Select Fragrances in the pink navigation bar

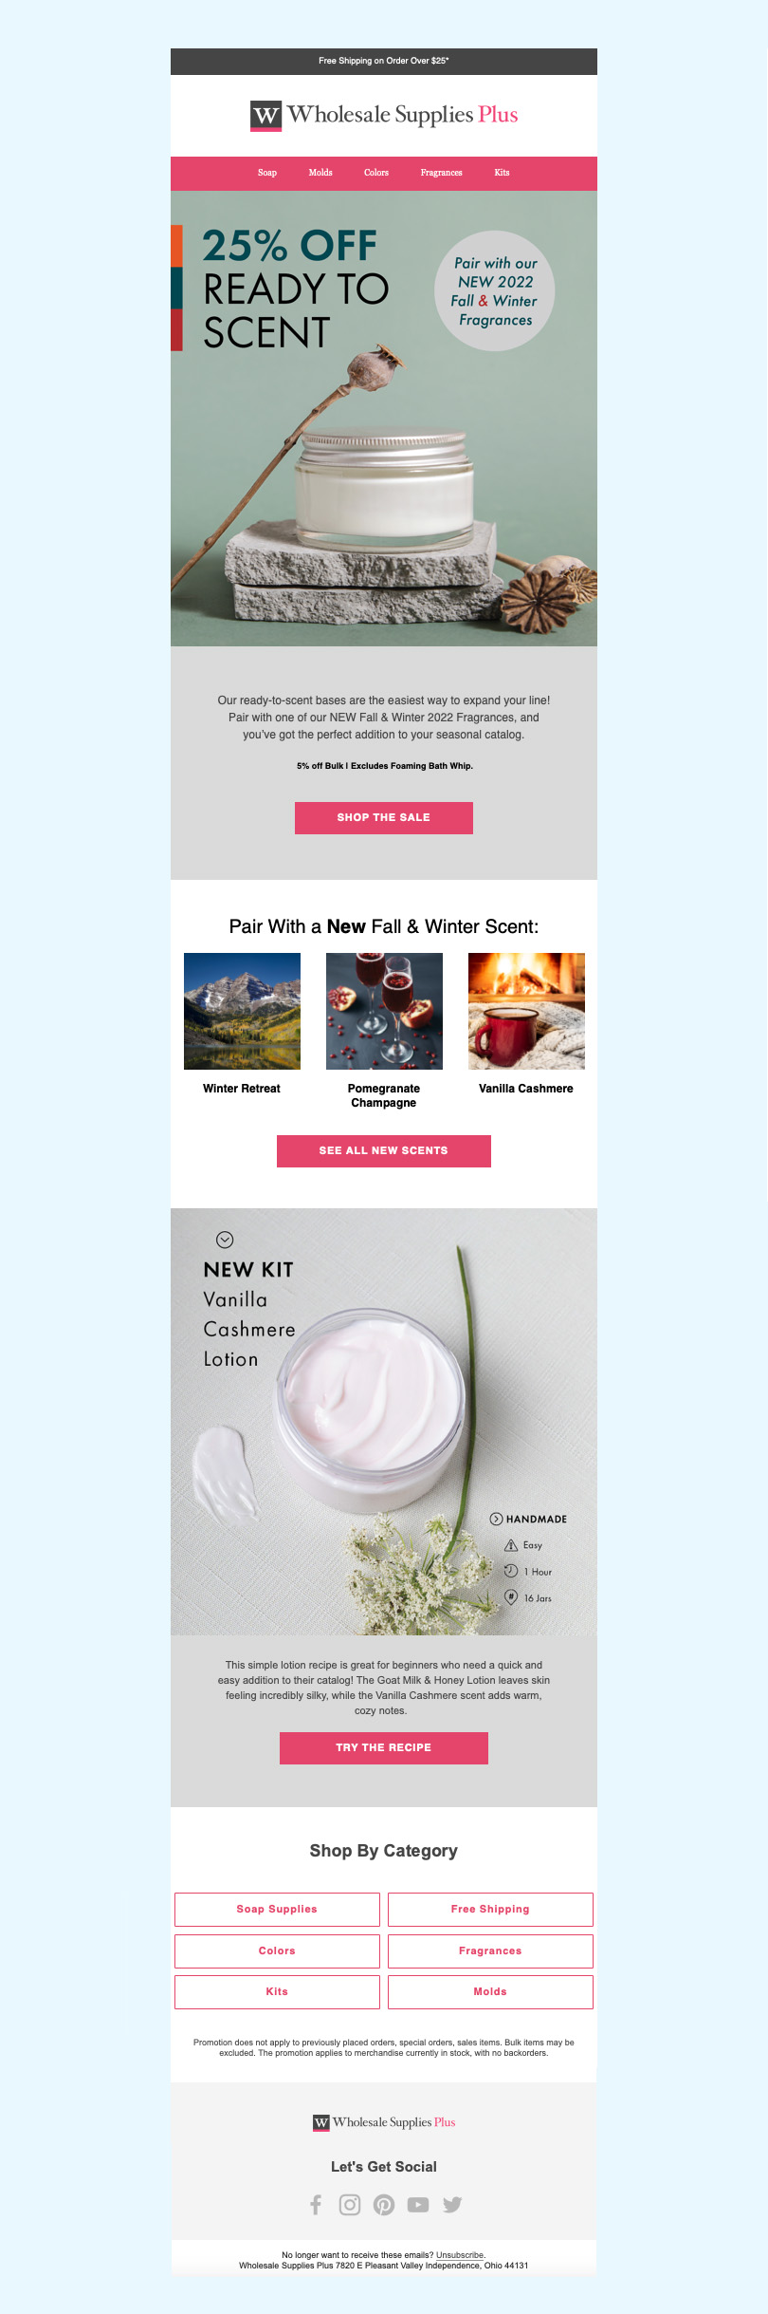click(x=441, y=173)
